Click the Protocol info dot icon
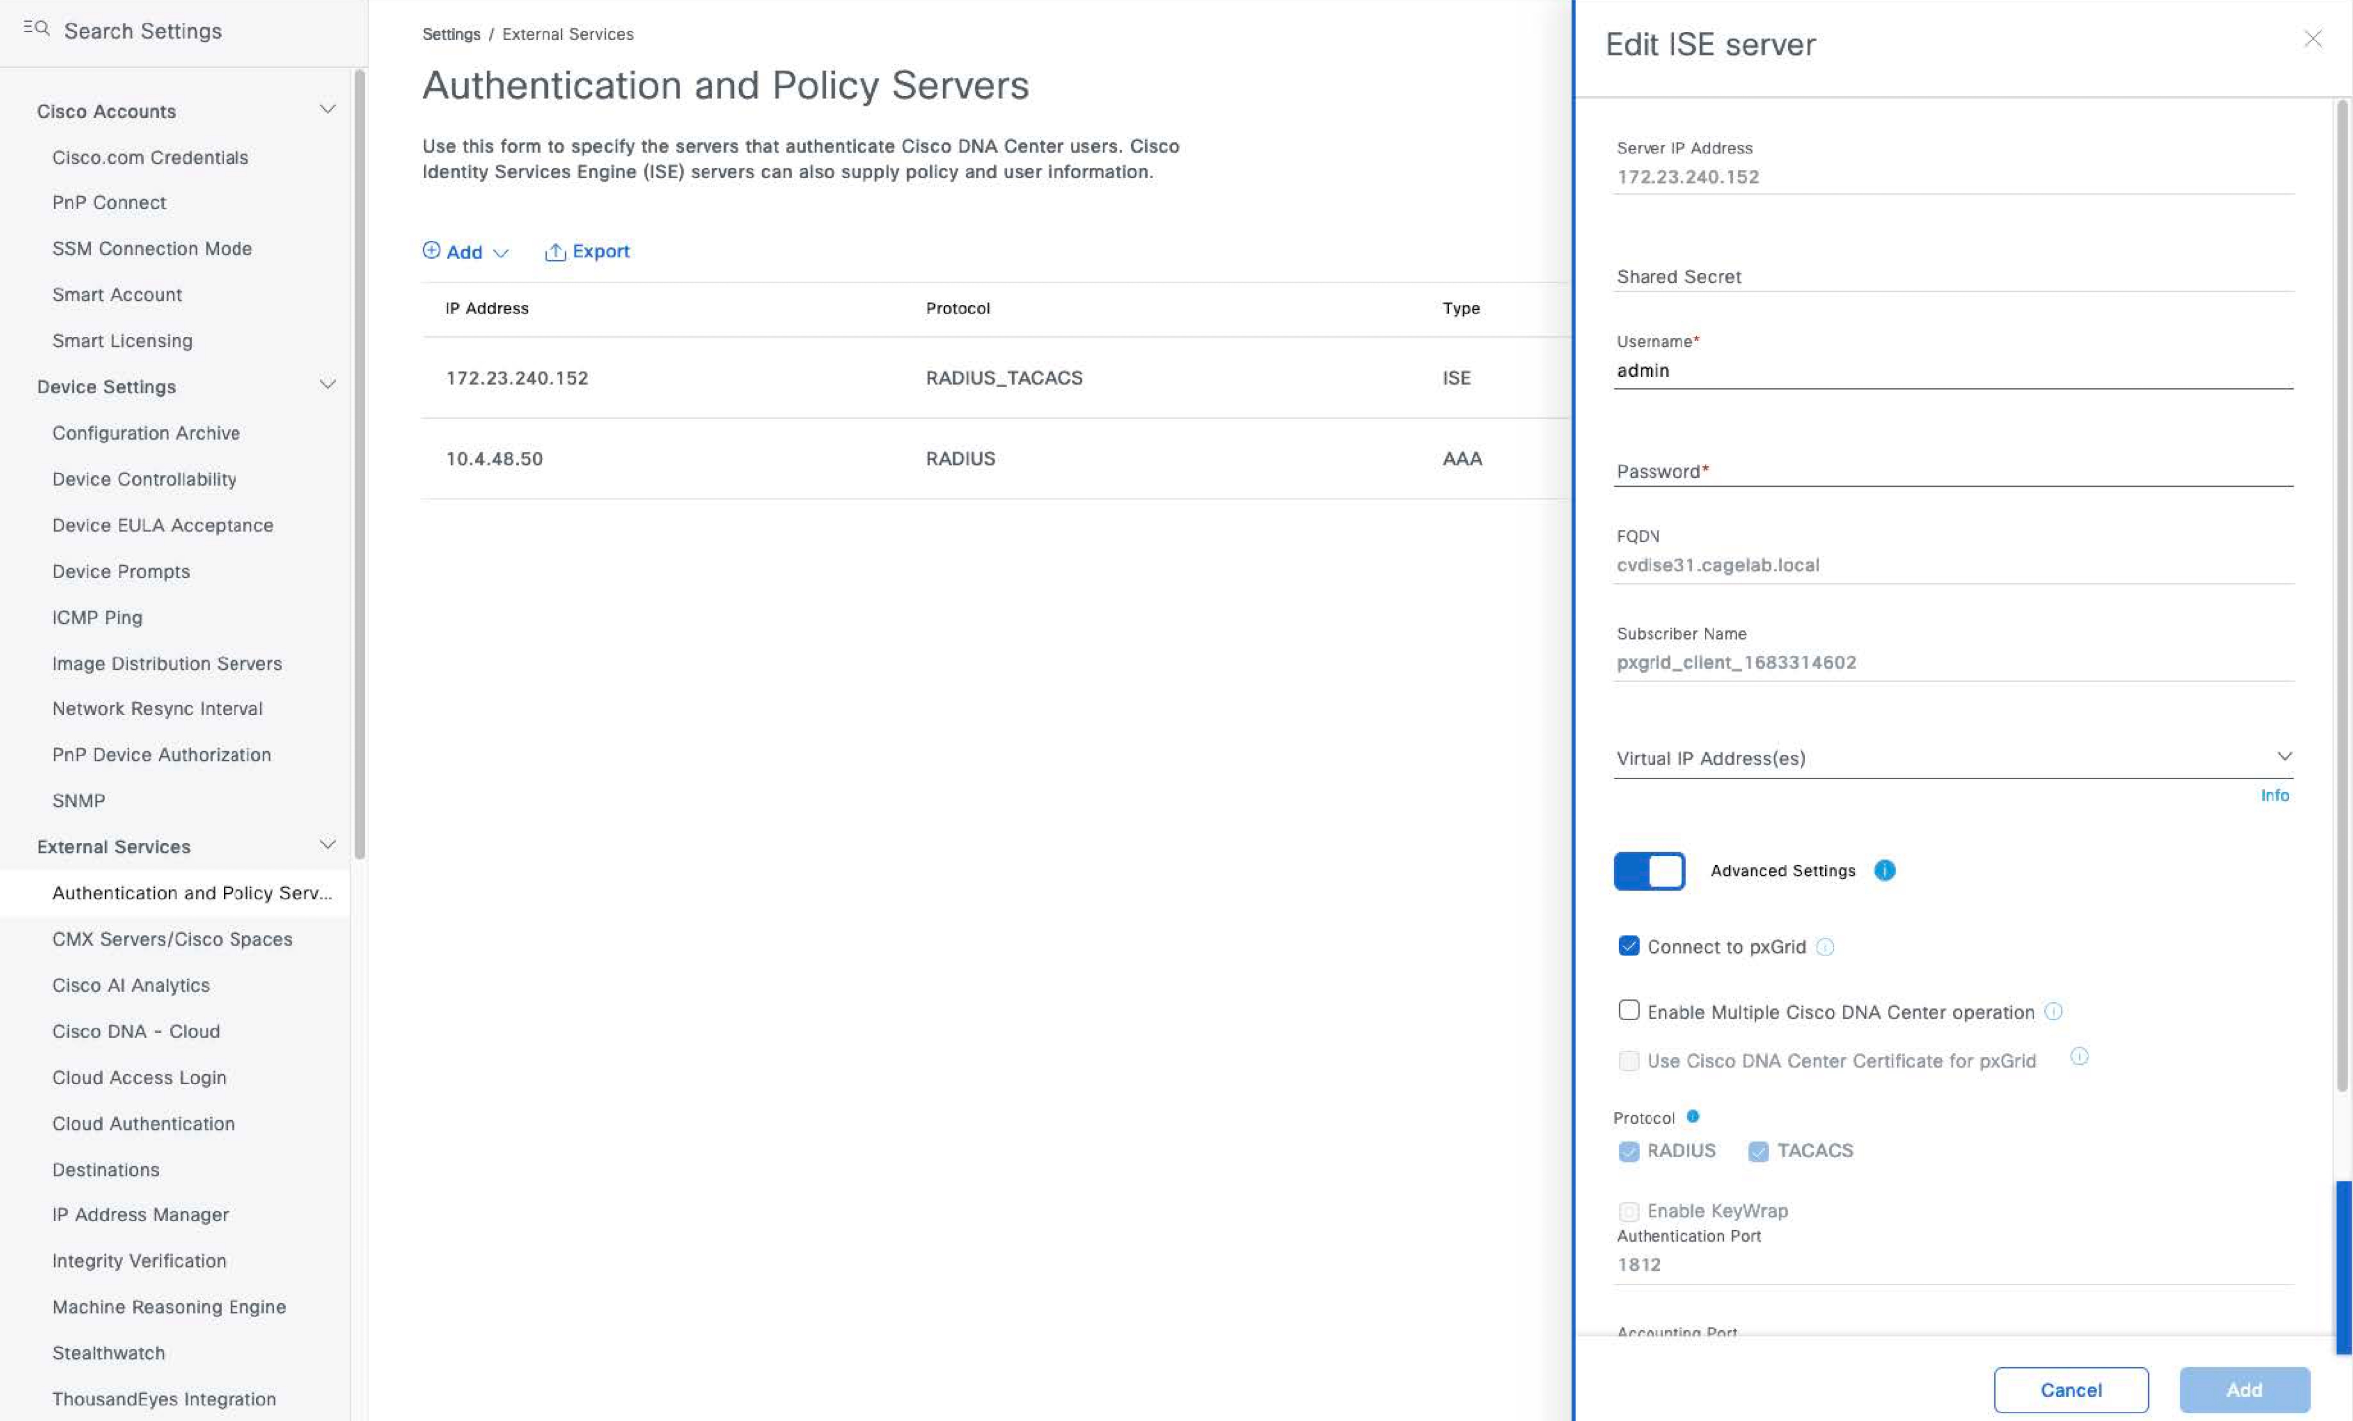Image resolution: width=2353 pixels, height=1421 pixels. (x=1692, y=1116)
